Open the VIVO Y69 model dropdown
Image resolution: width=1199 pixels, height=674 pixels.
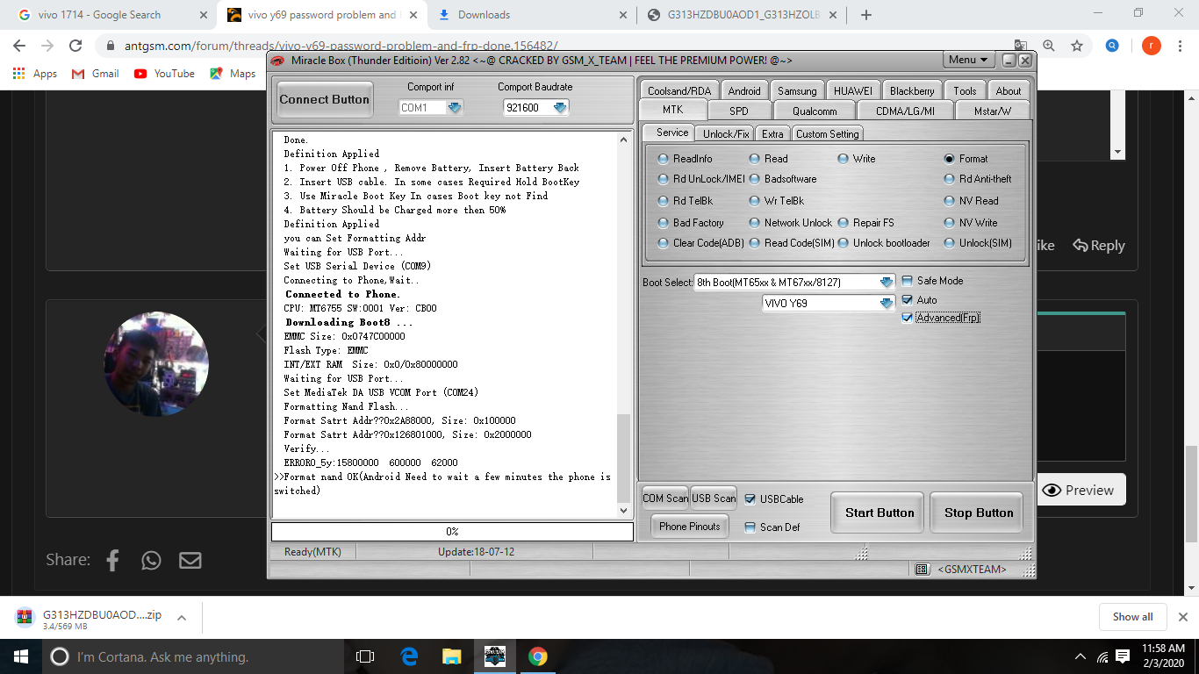887,303
